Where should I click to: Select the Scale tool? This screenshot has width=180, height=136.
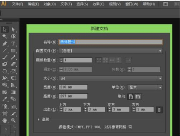[13, 71]
